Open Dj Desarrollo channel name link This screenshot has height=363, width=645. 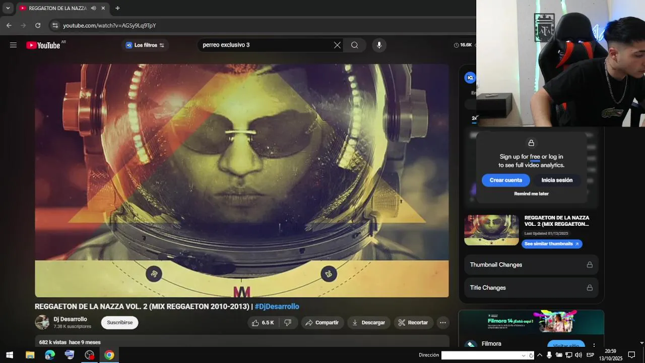point(70,319)
